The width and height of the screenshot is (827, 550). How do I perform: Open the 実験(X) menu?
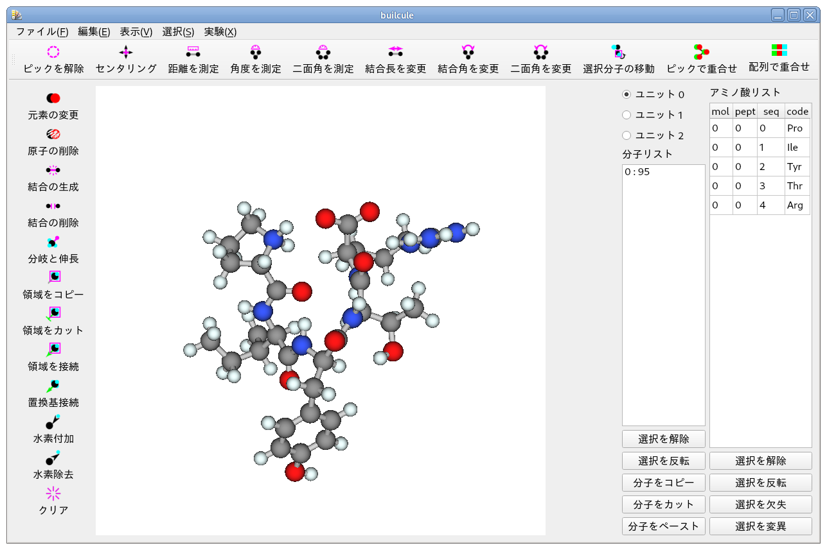(220, 31)
